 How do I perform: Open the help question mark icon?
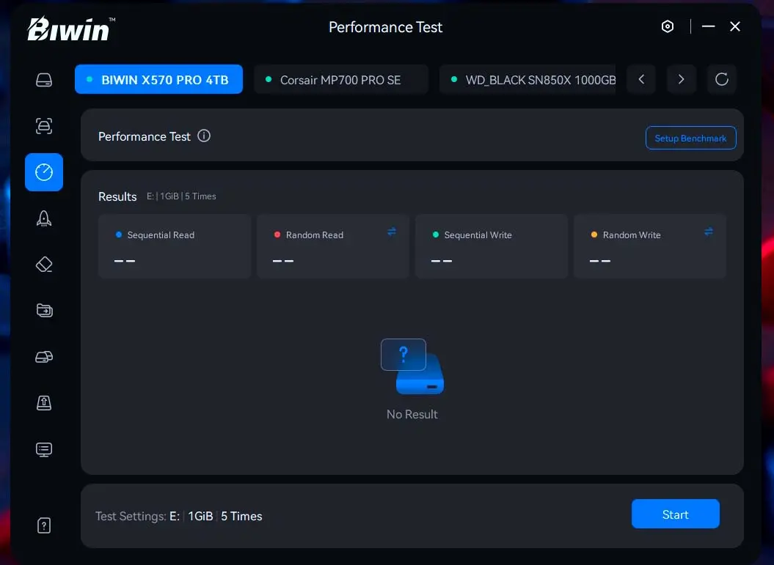pos(44,525)
